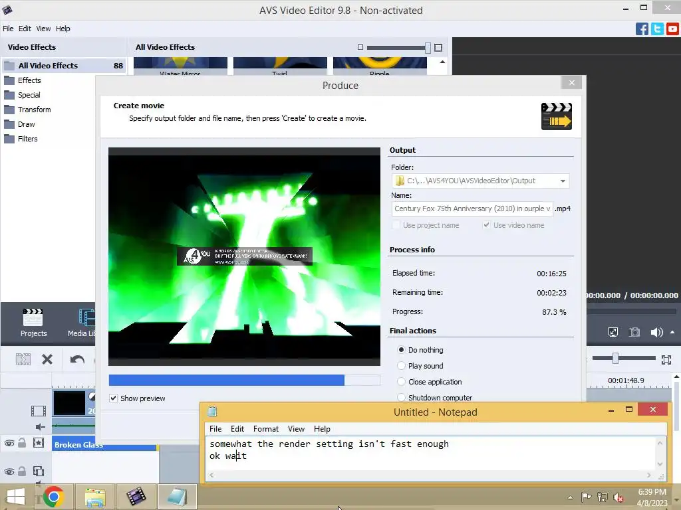This screenshot has width=681, height=510.
Task: Show hidden tray icons arrow
Action: coord(570,497)
